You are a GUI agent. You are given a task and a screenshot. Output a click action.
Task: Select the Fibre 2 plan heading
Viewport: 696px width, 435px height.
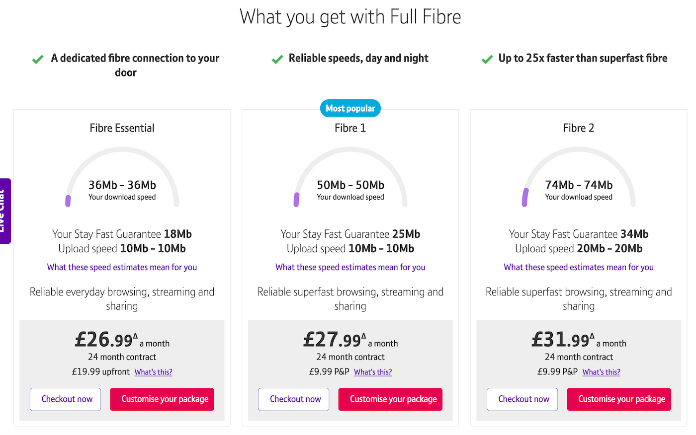[578, 128]
